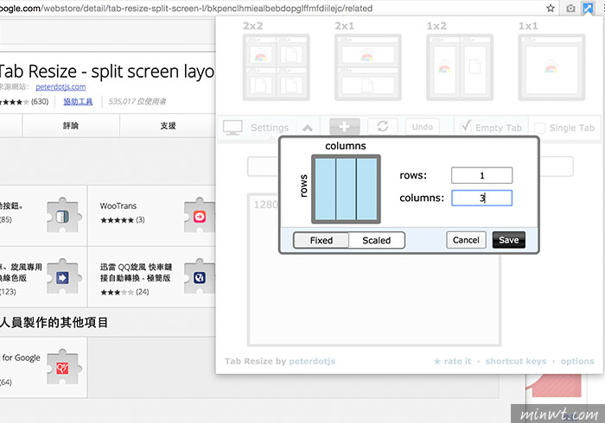Collapse Settings with the up chevron

click(x=308, y=128)
